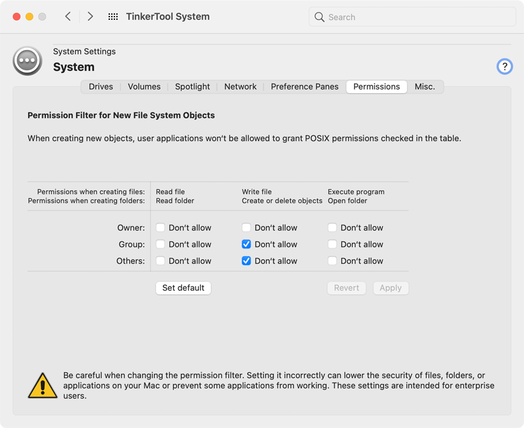524x428 pixels.
Task: Click the Apply button
Action: click(x=390, y=288)
